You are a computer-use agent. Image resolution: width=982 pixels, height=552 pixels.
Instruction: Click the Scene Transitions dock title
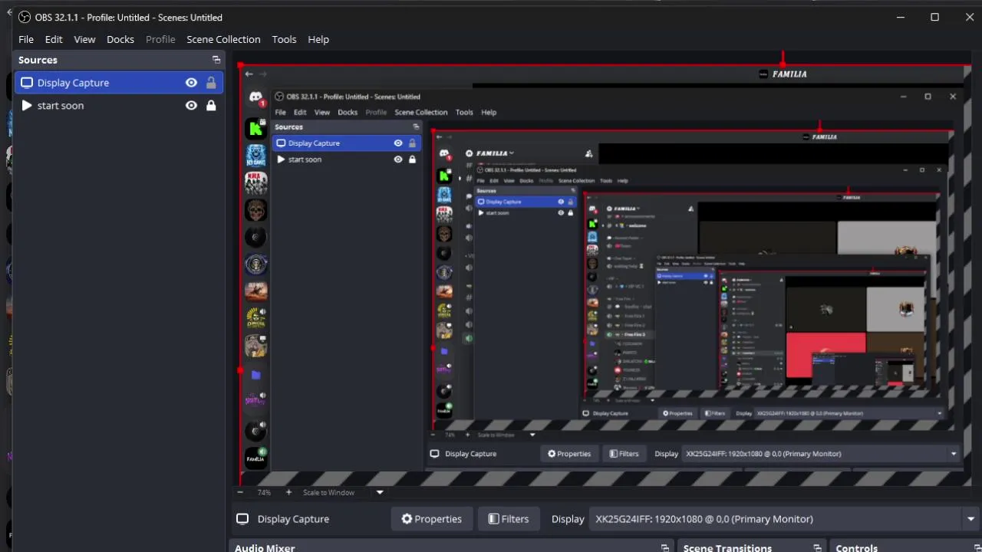[727, 547]
